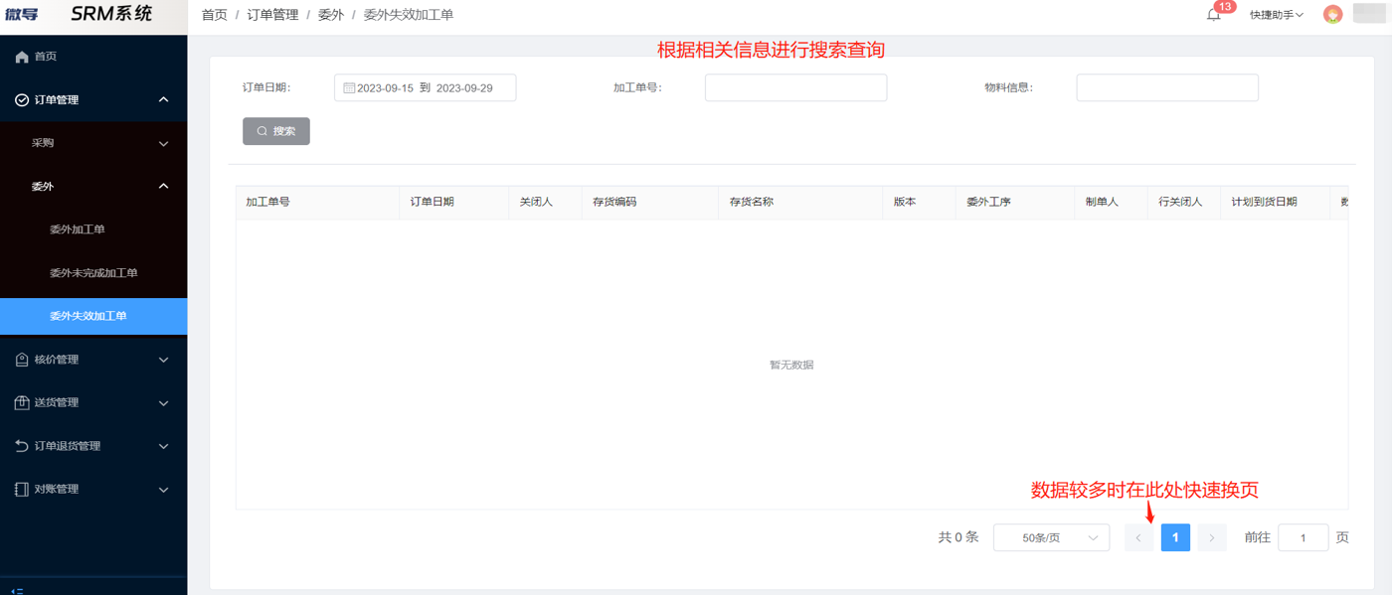The height and width of the screenshot is (595, 1392).
Task: Open notifications via the bell icon
Action: tap(1212, 14)
